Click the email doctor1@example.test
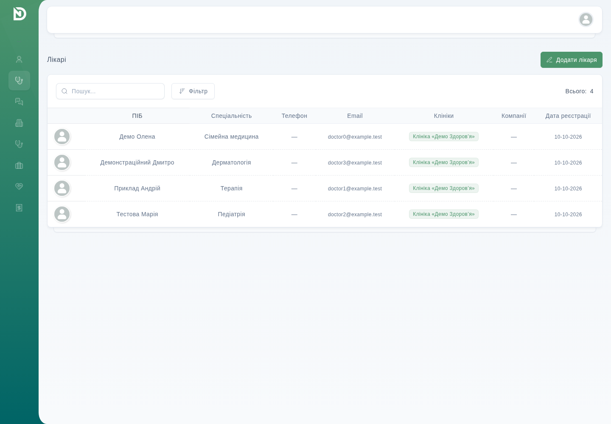 click(355, 189)
